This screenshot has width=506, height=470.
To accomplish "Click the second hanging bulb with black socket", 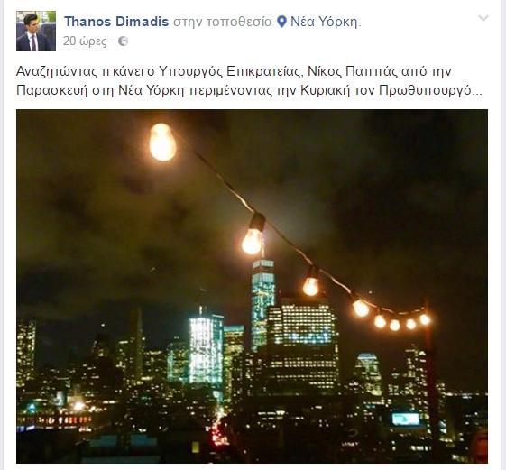I will [253, 235].
